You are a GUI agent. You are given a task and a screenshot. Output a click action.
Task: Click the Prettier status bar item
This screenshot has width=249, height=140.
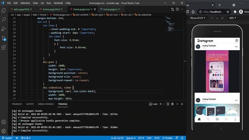(x=167, y=138)
